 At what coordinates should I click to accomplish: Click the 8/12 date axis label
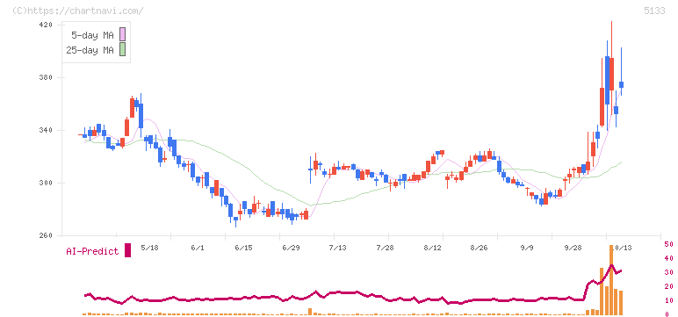432,248
